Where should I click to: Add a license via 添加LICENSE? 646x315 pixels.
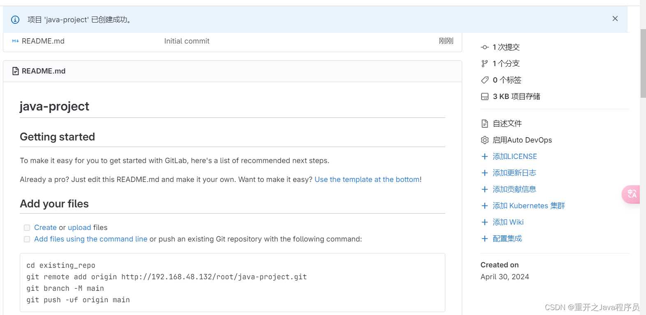point(515,156)
